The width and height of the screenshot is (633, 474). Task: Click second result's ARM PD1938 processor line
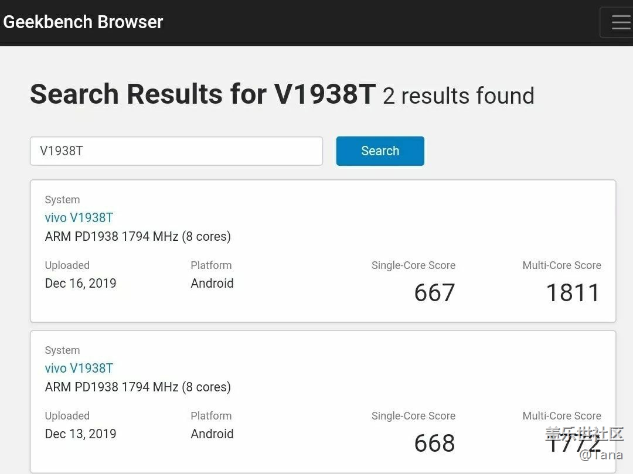click(138, 387)
